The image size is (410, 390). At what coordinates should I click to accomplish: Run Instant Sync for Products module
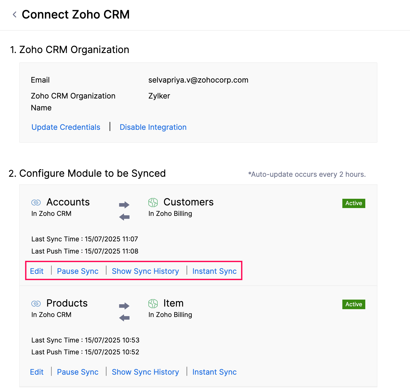215,372
